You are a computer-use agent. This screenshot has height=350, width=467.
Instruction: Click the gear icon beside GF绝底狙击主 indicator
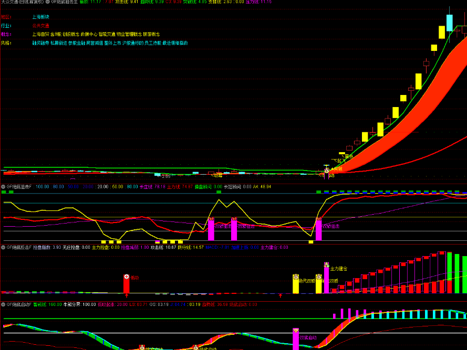[x=47, y=2]
